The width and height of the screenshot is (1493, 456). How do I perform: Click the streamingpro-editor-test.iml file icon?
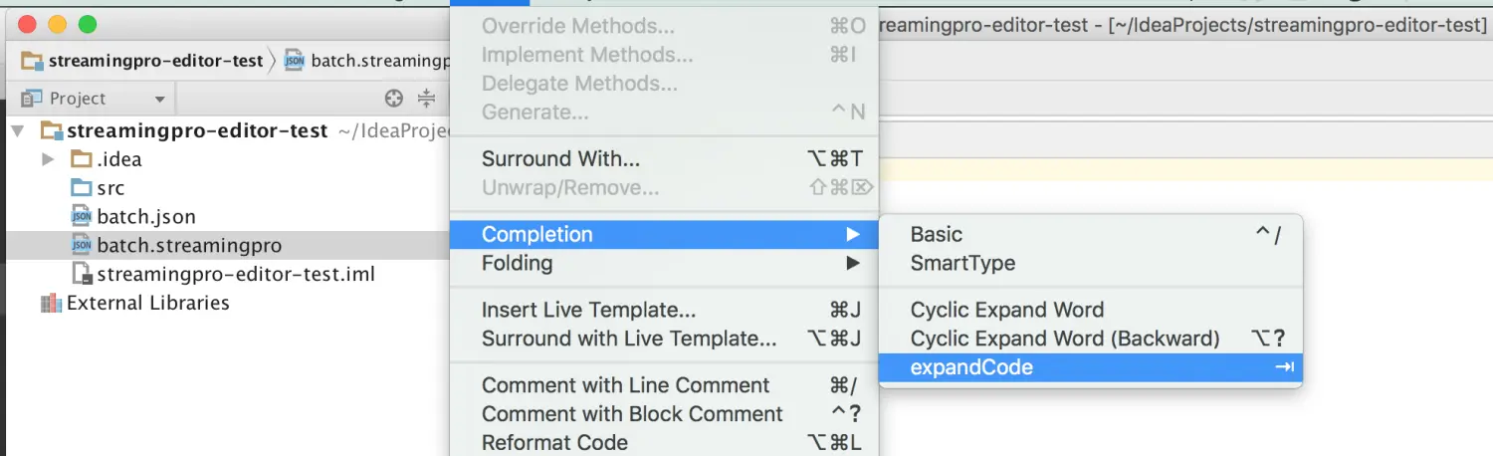point(82,274)
